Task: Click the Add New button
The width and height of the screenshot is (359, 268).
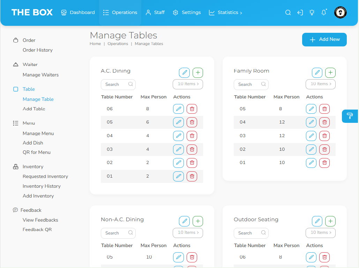Action: point(324,40)
